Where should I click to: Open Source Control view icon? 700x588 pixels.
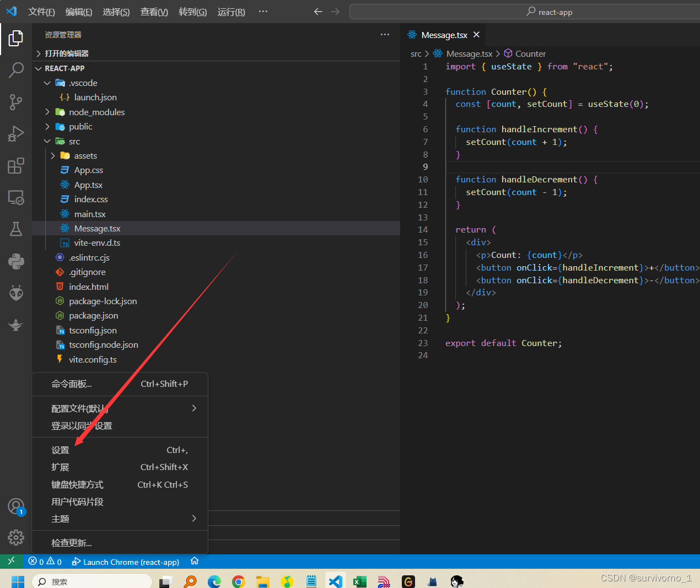(16, 102)
